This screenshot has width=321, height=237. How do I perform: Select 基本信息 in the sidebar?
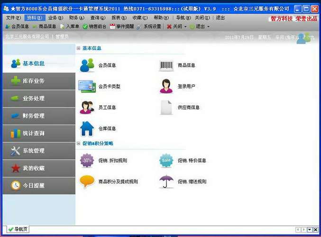(x=39, y=64)
